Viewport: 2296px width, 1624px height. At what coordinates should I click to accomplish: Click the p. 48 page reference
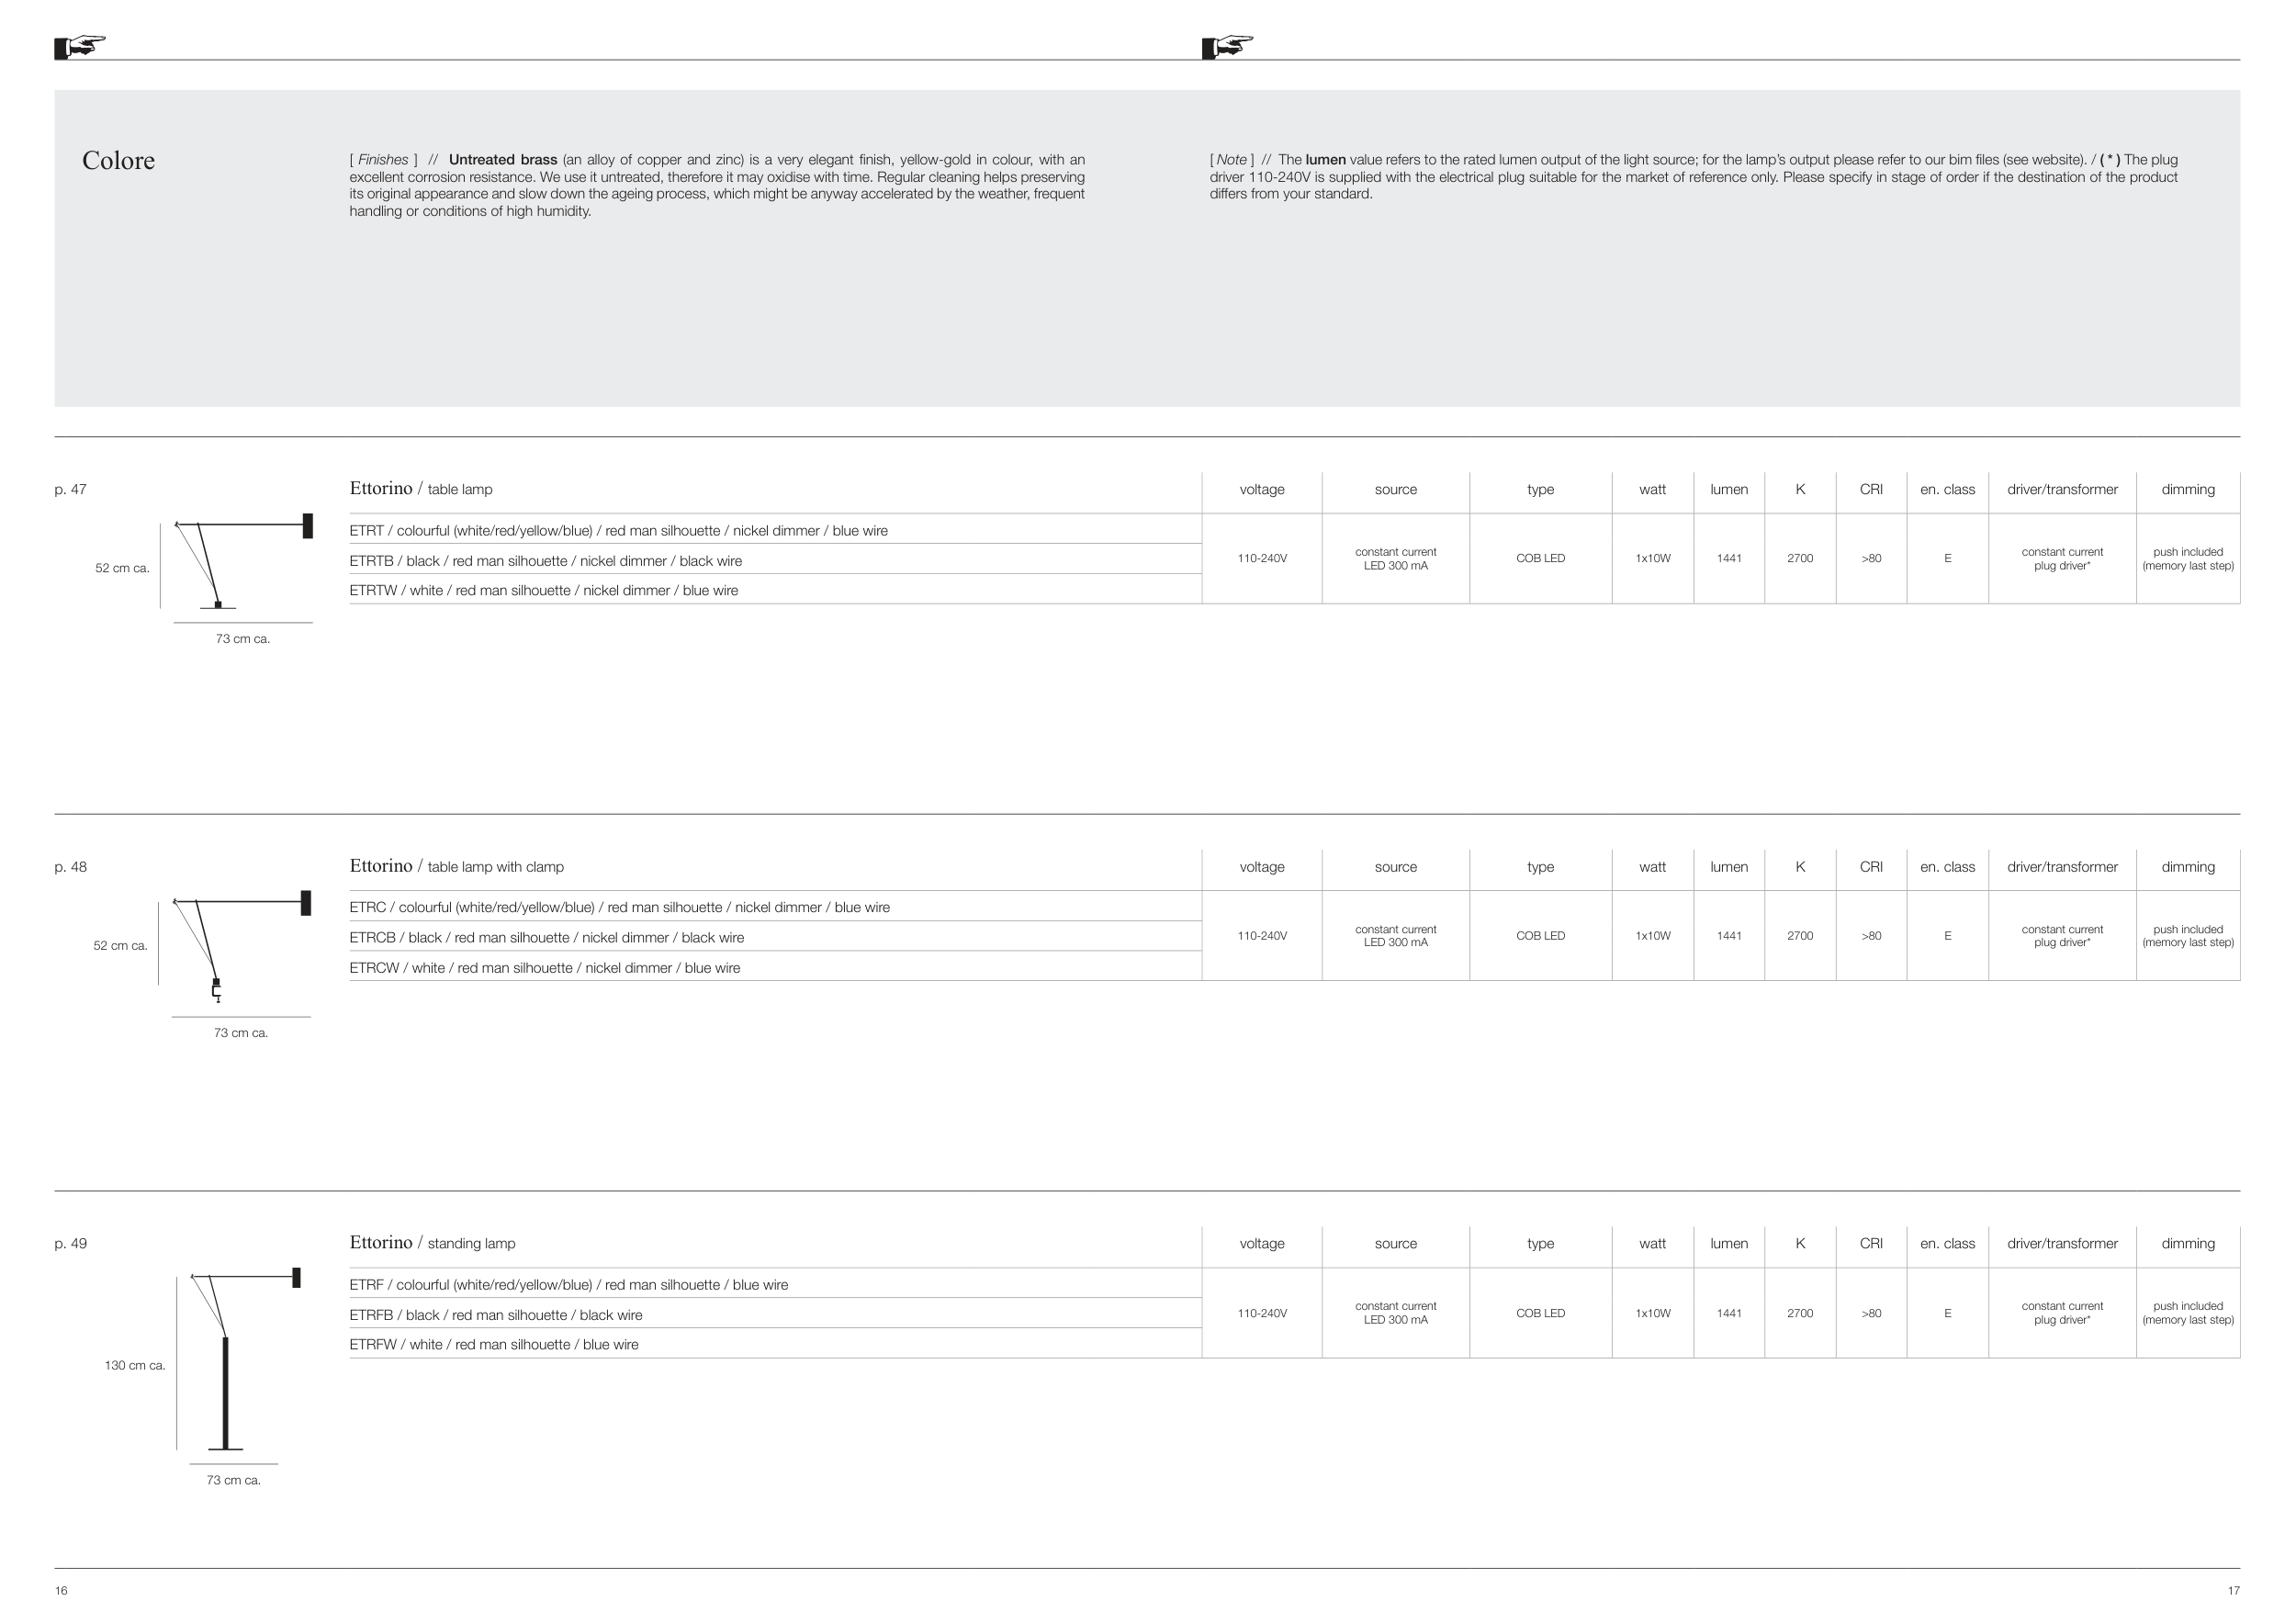(x=71, y=867)
